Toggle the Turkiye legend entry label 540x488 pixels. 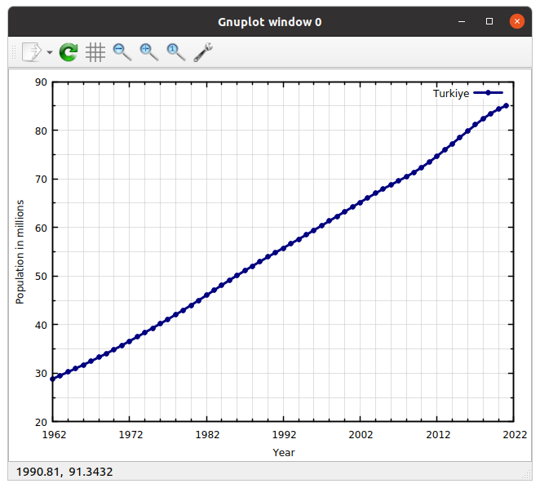450,94
